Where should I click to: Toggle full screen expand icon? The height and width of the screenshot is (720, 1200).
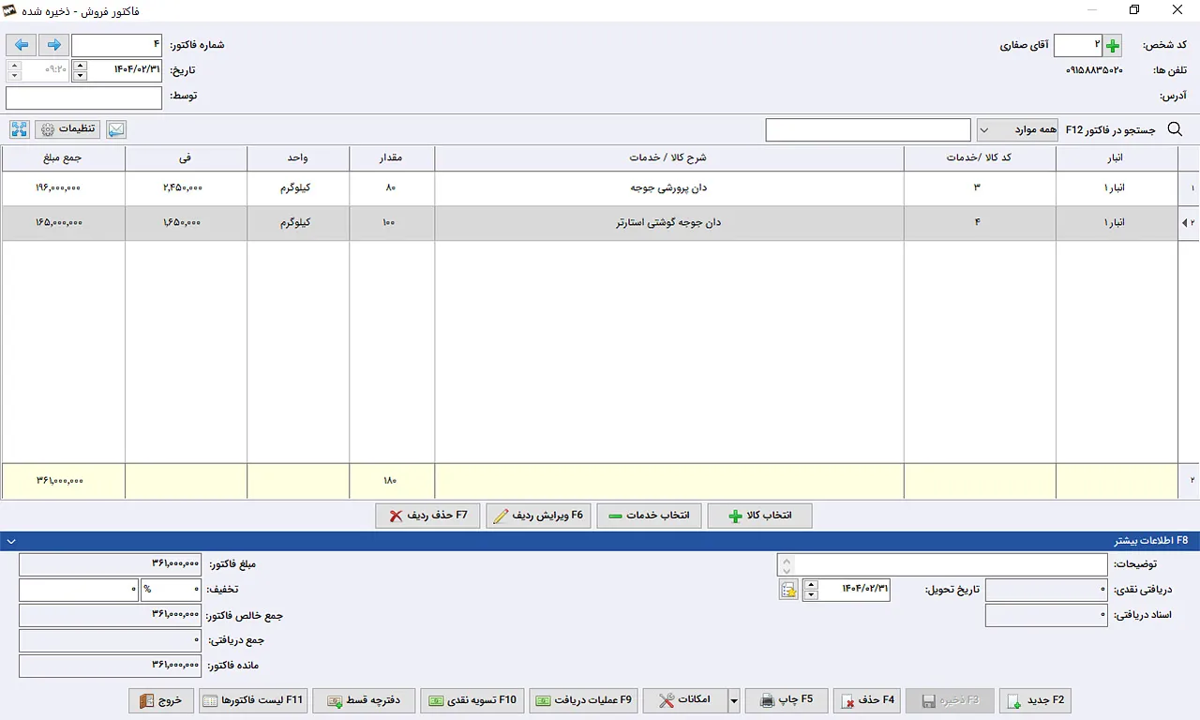21,129
